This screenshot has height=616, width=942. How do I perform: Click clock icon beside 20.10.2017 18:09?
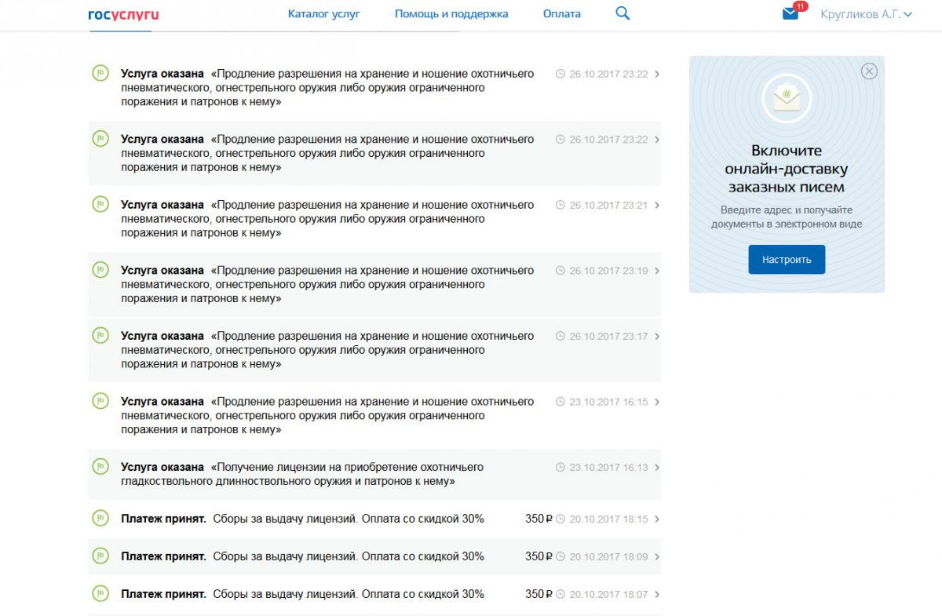click(x=560, y=557)
